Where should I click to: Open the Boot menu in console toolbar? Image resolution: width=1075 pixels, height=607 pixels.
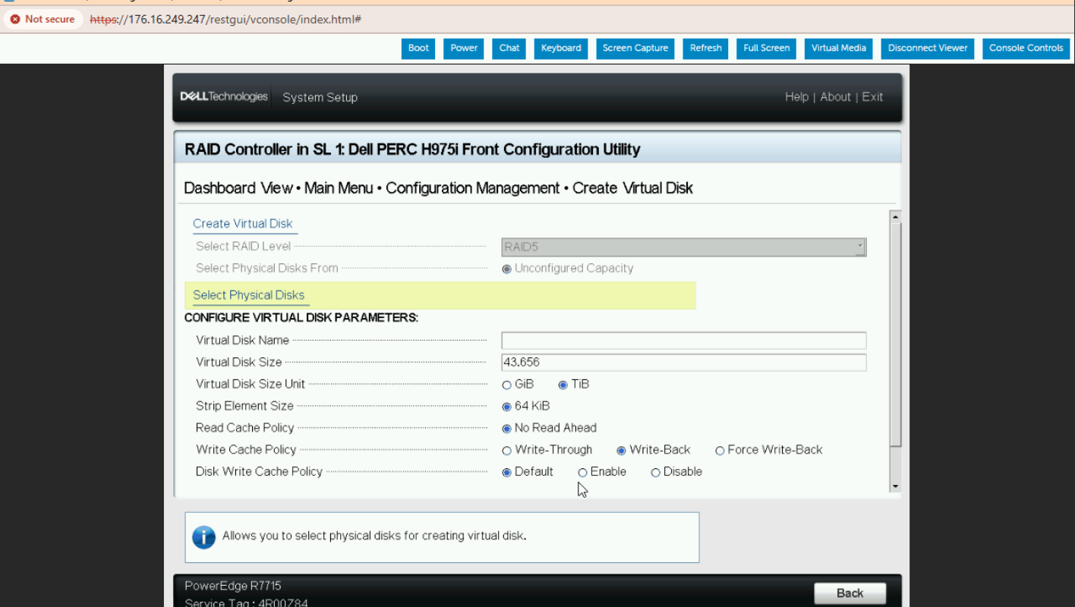(x=418, y=48)
